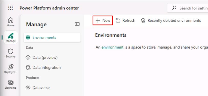Viewport: 208px width, 96px height.
Task: Click the Home house icon
Action: click(x=11, y=20)
